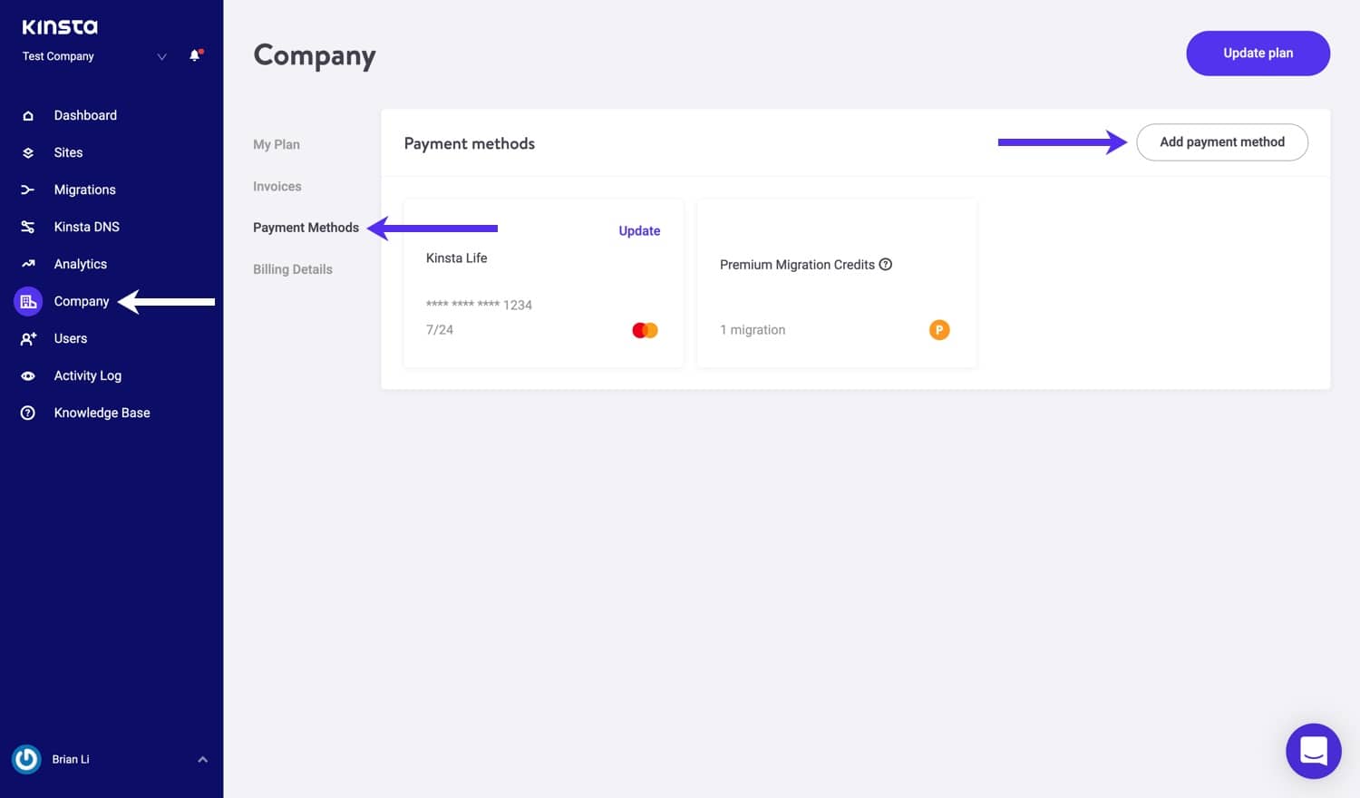
Task: Click the Activity Log eye icon
Action: [x=28, y=375]
